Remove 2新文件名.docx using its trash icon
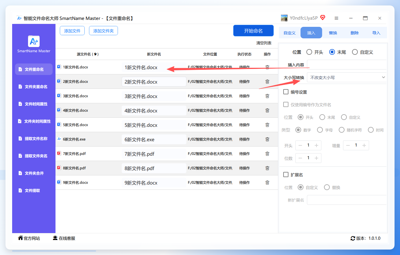Screen dimensions: 400x255 pyautogui.click(x=267, y=82)
